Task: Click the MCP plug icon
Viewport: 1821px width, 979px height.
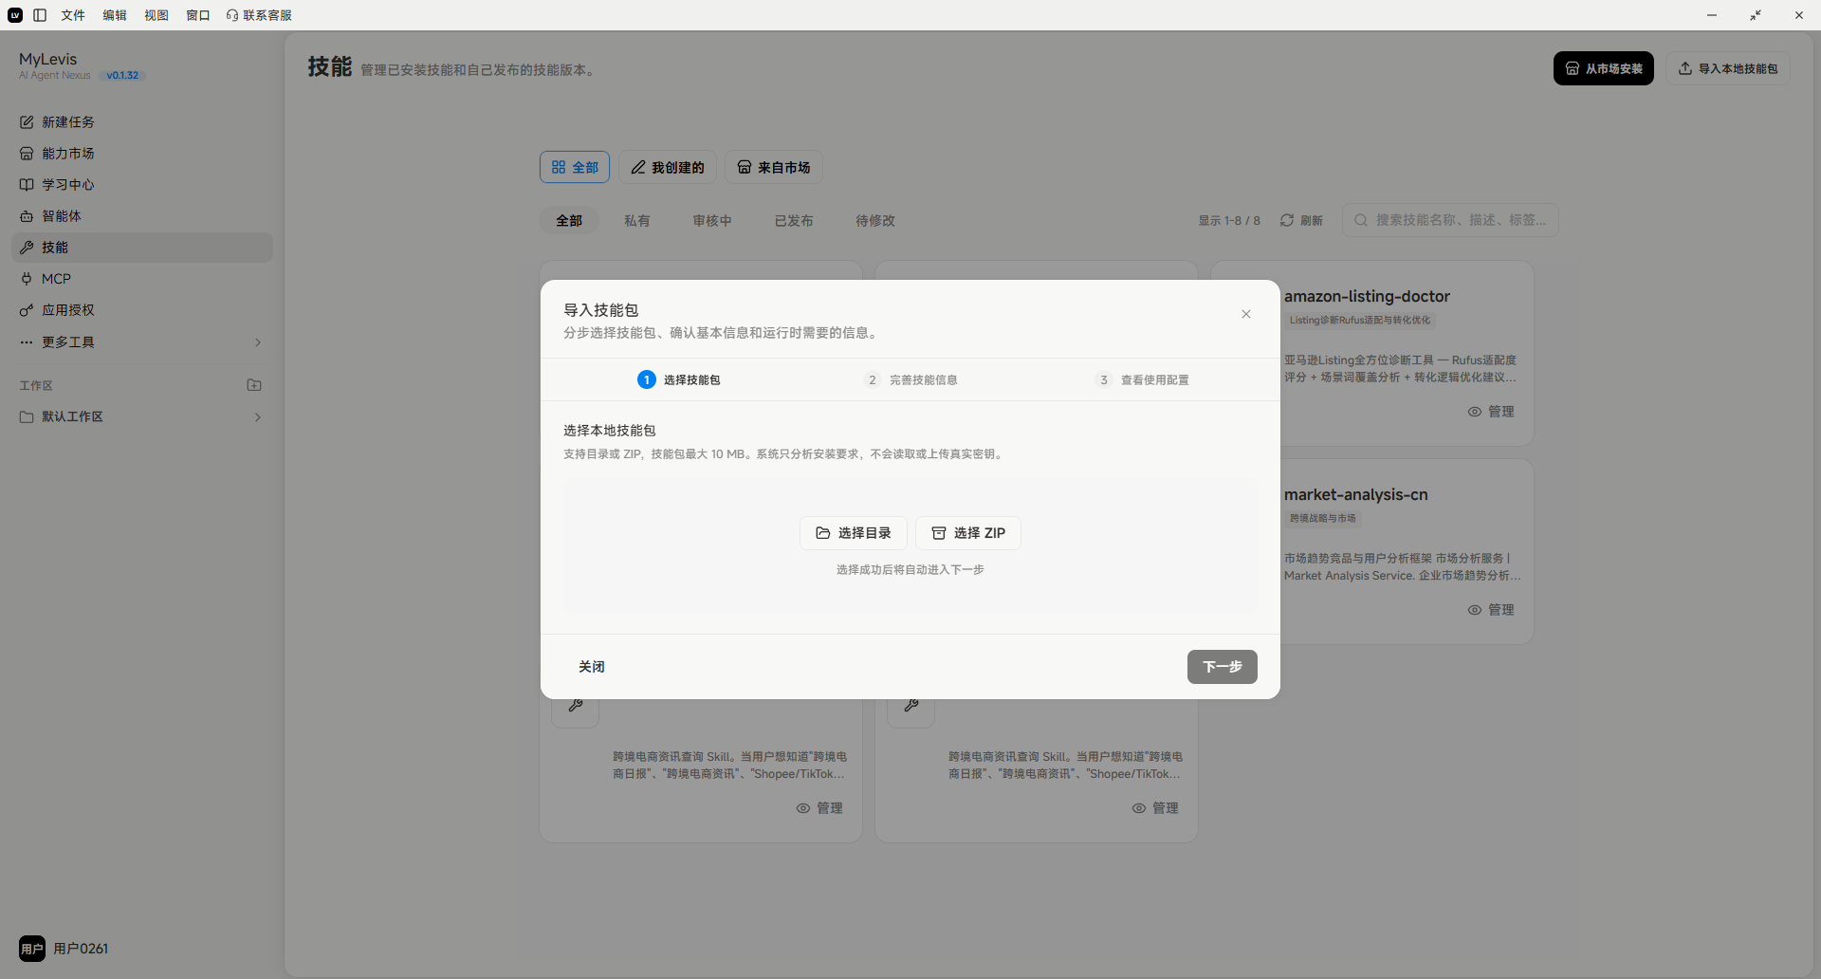Action: tap(27, 279)
